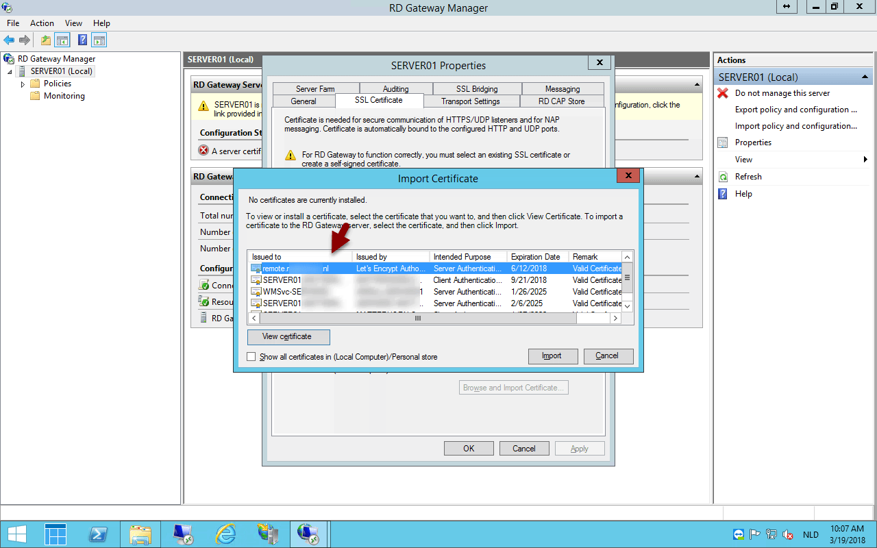The height and width of the screenshot is (548, 877).
Task: Collapse the SERVER01 (Local) Actions section
Action: (865, 77)
